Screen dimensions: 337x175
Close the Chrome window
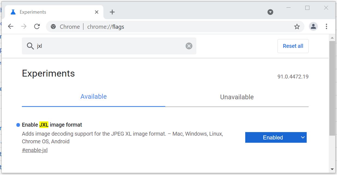[x=326, y=8]
